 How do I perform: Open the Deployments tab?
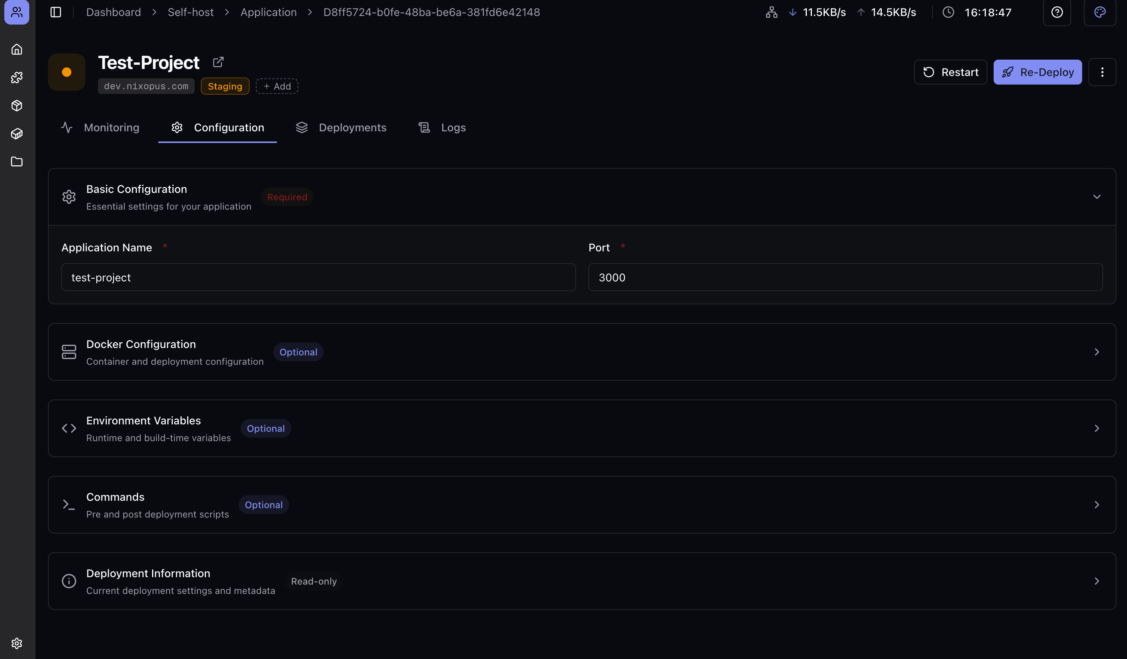(x=353, y=127)
